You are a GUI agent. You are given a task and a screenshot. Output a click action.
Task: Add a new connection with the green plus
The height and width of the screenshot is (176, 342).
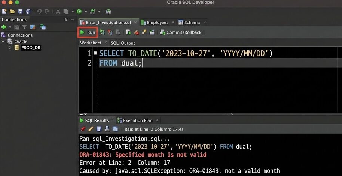click(4, 27)
